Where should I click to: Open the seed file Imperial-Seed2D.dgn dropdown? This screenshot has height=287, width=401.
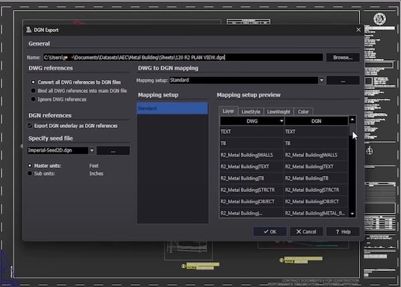coord(91,151)
